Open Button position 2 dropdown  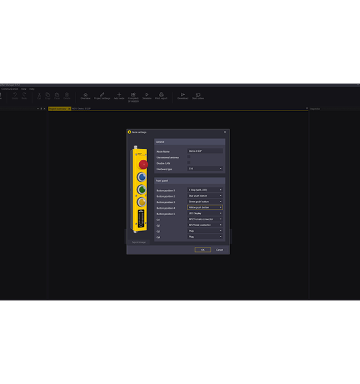pyautogui.click(x=205, y=196)
